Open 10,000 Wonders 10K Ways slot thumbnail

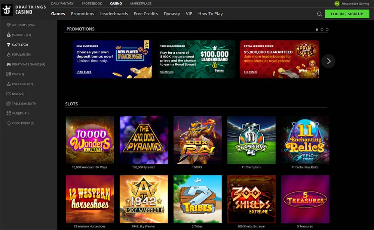click(x=90, y=140)
